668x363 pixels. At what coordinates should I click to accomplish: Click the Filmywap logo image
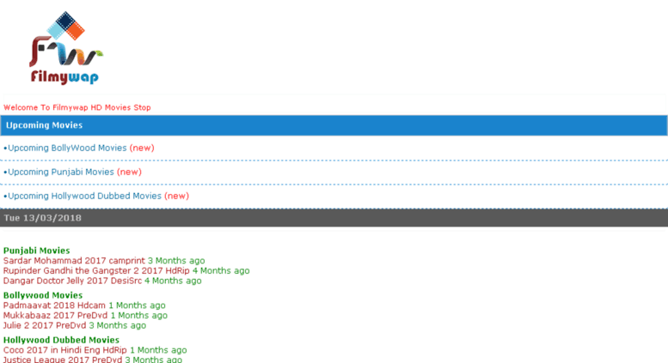(66, 47)
